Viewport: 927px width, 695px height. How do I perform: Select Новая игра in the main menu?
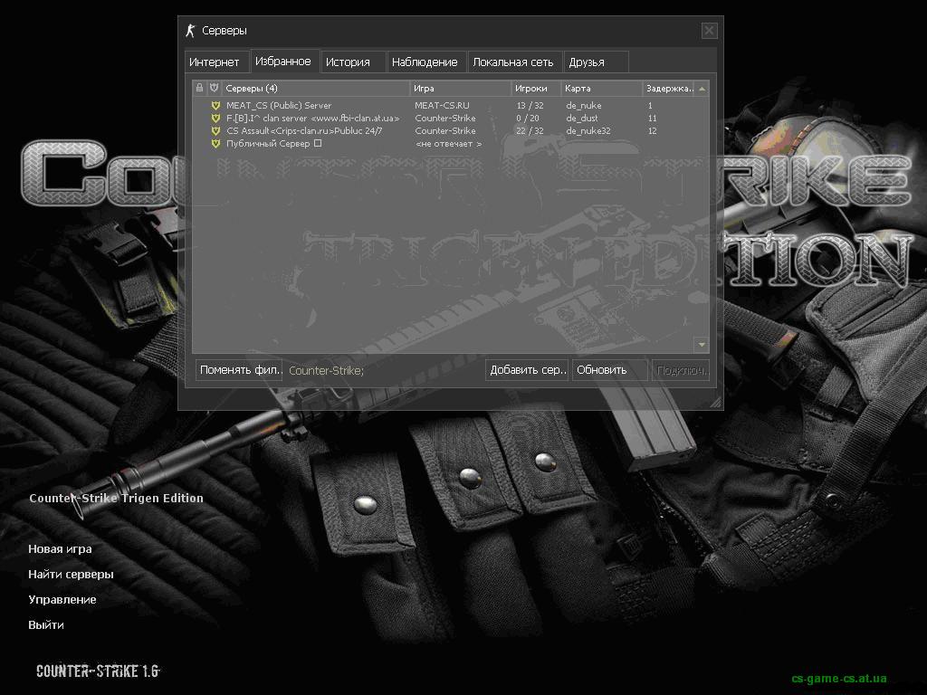tap(60, 549)
